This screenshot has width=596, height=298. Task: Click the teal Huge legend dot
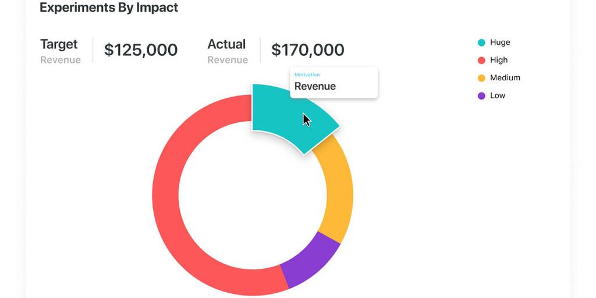481,42
